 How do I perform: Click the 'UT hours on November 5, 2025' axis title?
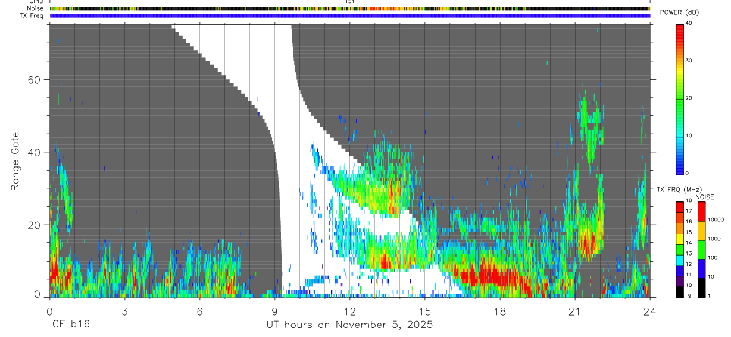(x=349, y=326)
